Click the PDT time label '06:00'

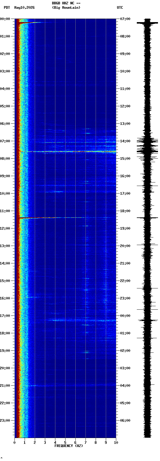pyautogui.click(x=5, y=124)
